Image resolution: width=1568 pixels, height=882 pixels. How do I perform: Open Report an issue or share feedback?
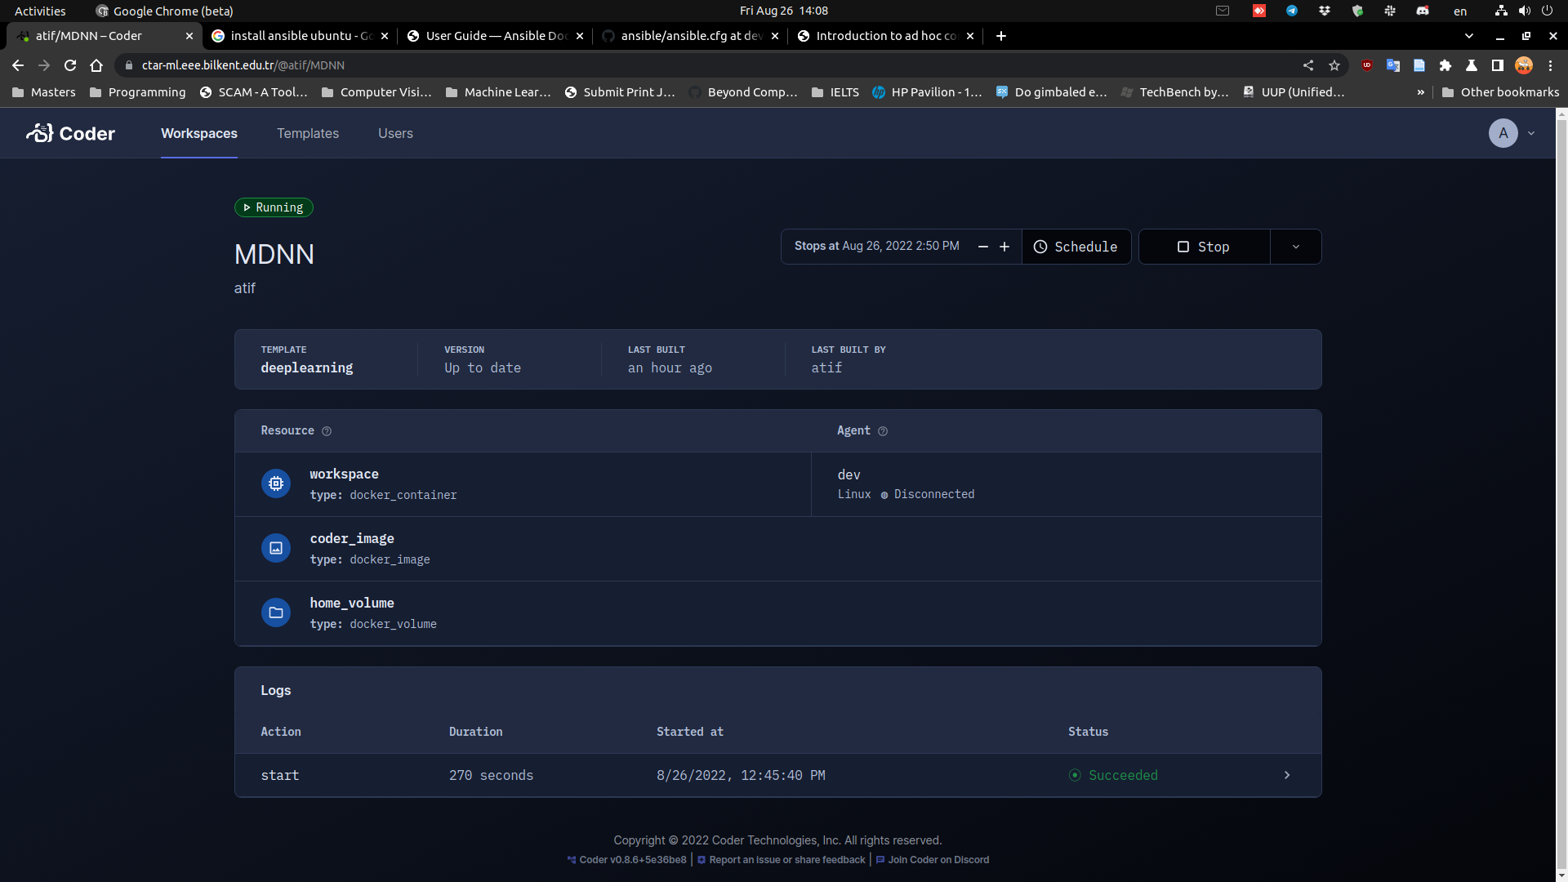782,860
